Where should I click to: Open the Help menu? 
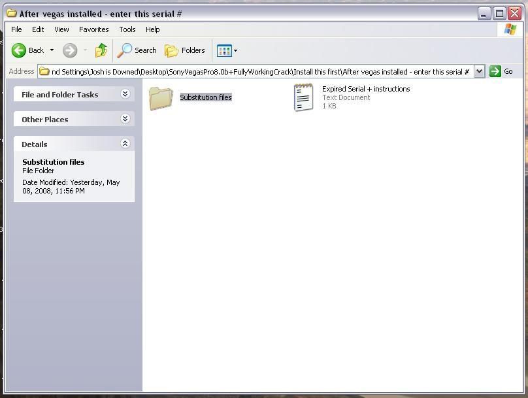click(x=152, y=29)
